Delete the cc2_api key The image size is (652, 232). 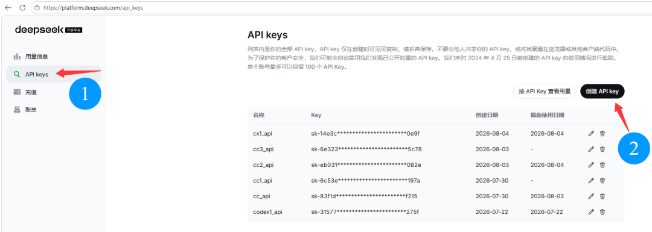pos(602,165)
